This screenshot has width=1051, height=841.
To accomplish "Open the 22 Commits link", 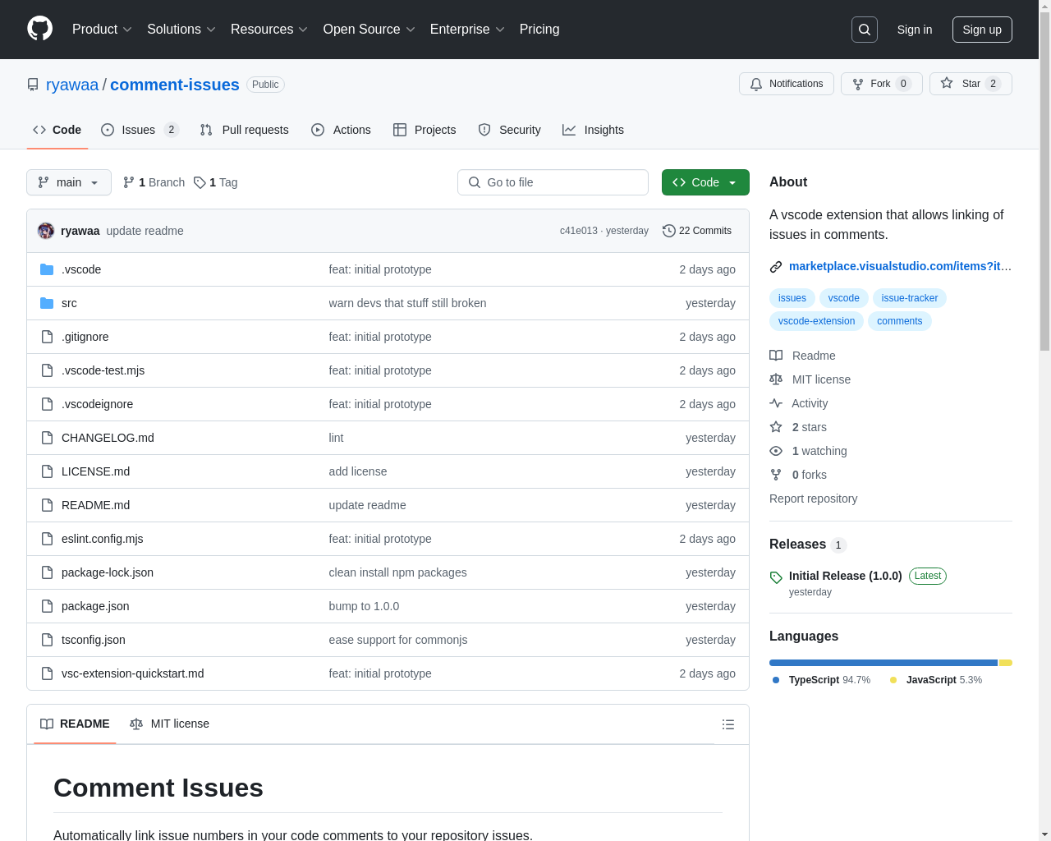I will [x=697, y=231].
